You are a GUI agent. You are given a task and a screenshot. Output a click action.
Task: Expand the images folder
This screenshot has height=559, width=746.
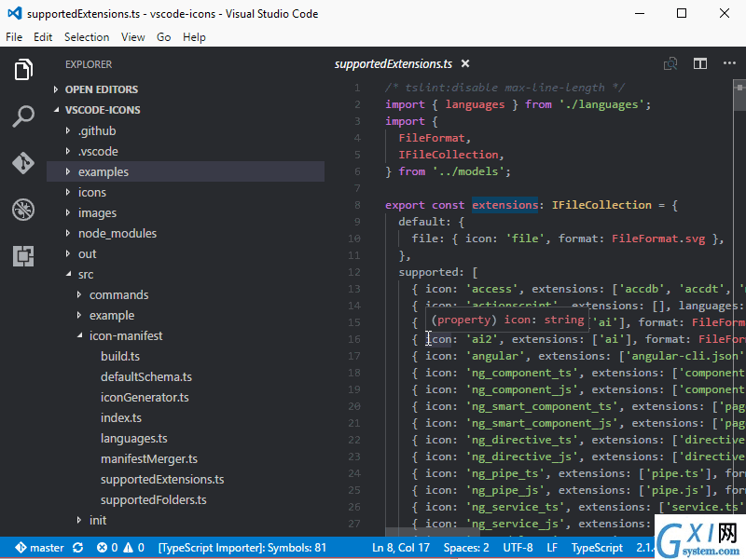point(67,212)
